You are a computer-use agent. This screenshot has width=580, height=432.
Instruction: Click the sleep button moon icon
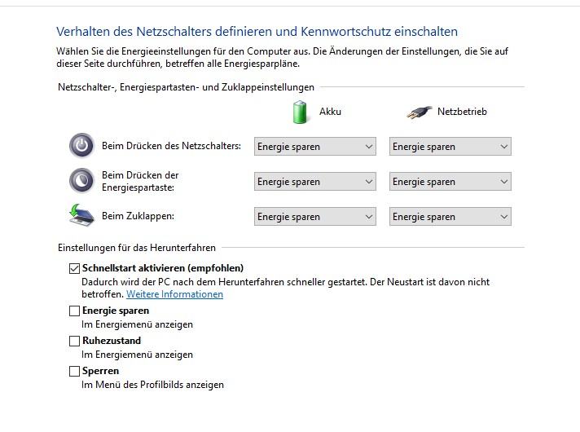pyautogui.click(x=81, y=181)
